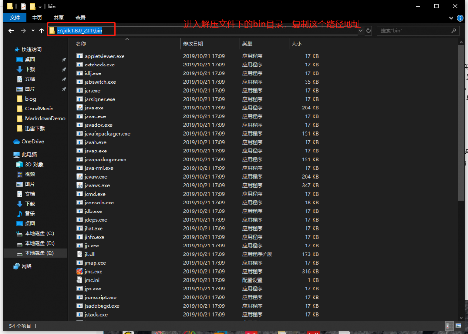
Task: Open 下载 under quick access
Action: (x=30, y=69)
